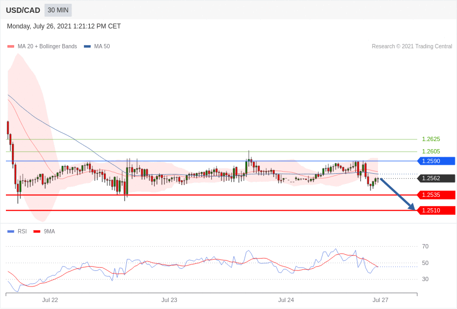Click the black 1.2562 current price tag
This screenshot has width=457, height=309.
(436, 178)
